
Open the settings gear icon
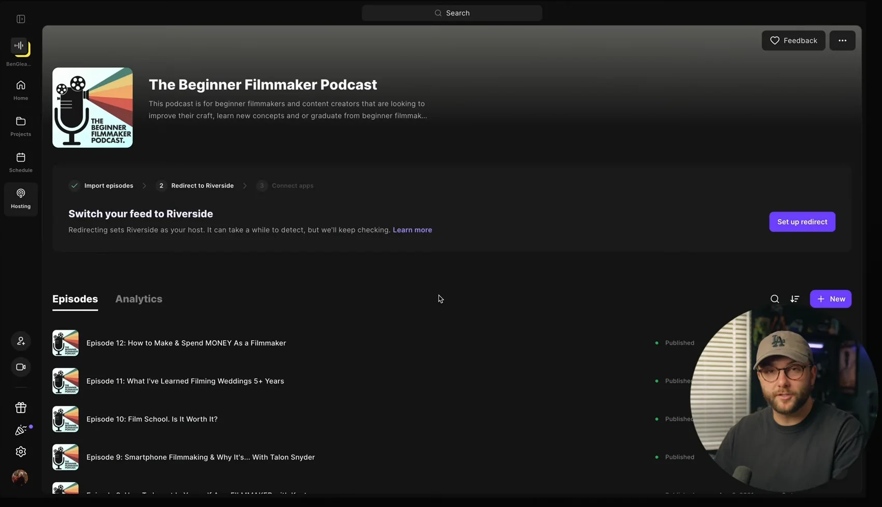(21, 452)
